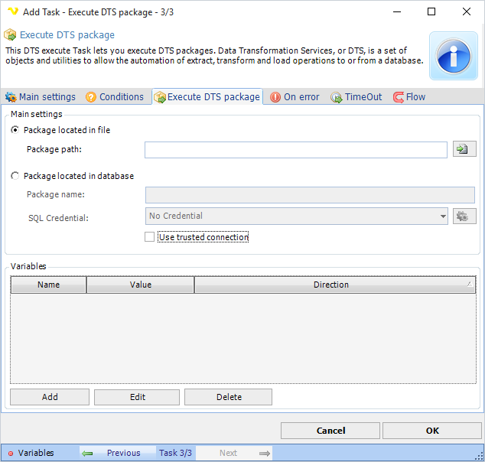Confirm with the OK button

tap(432, 431)
